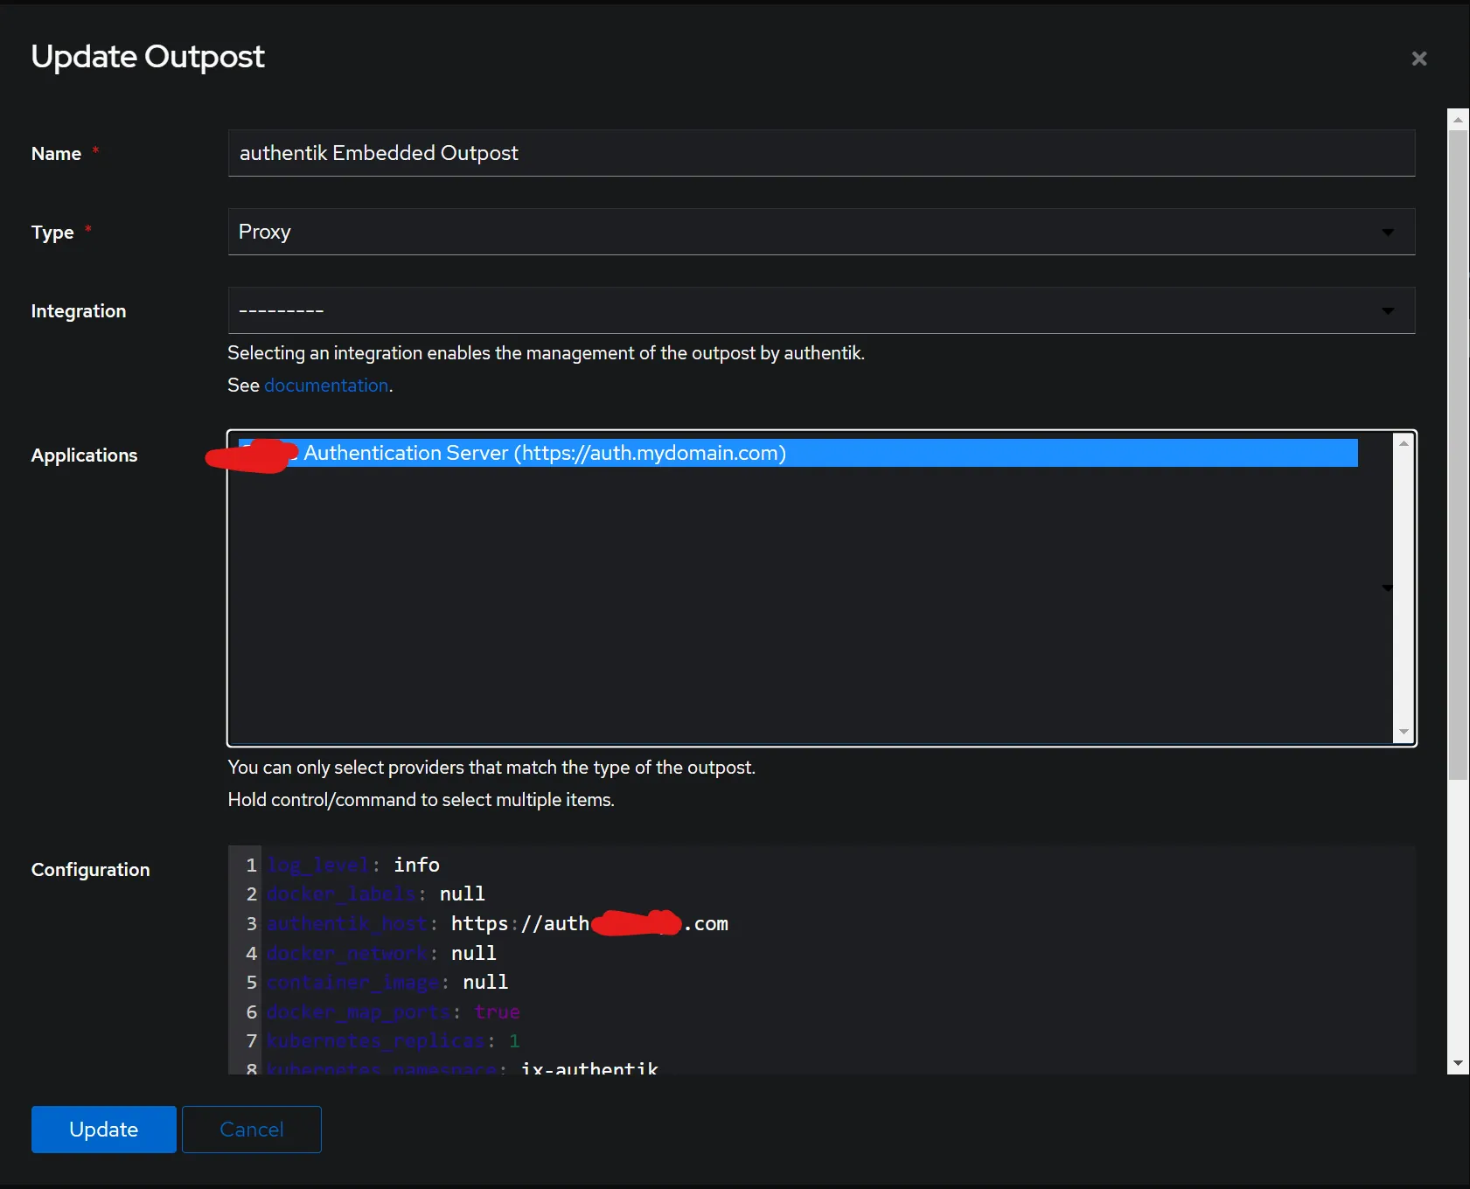Click the Applications list scroll-up arrow
This screenshot has height=1189, width=1470.
[1404, 443]
